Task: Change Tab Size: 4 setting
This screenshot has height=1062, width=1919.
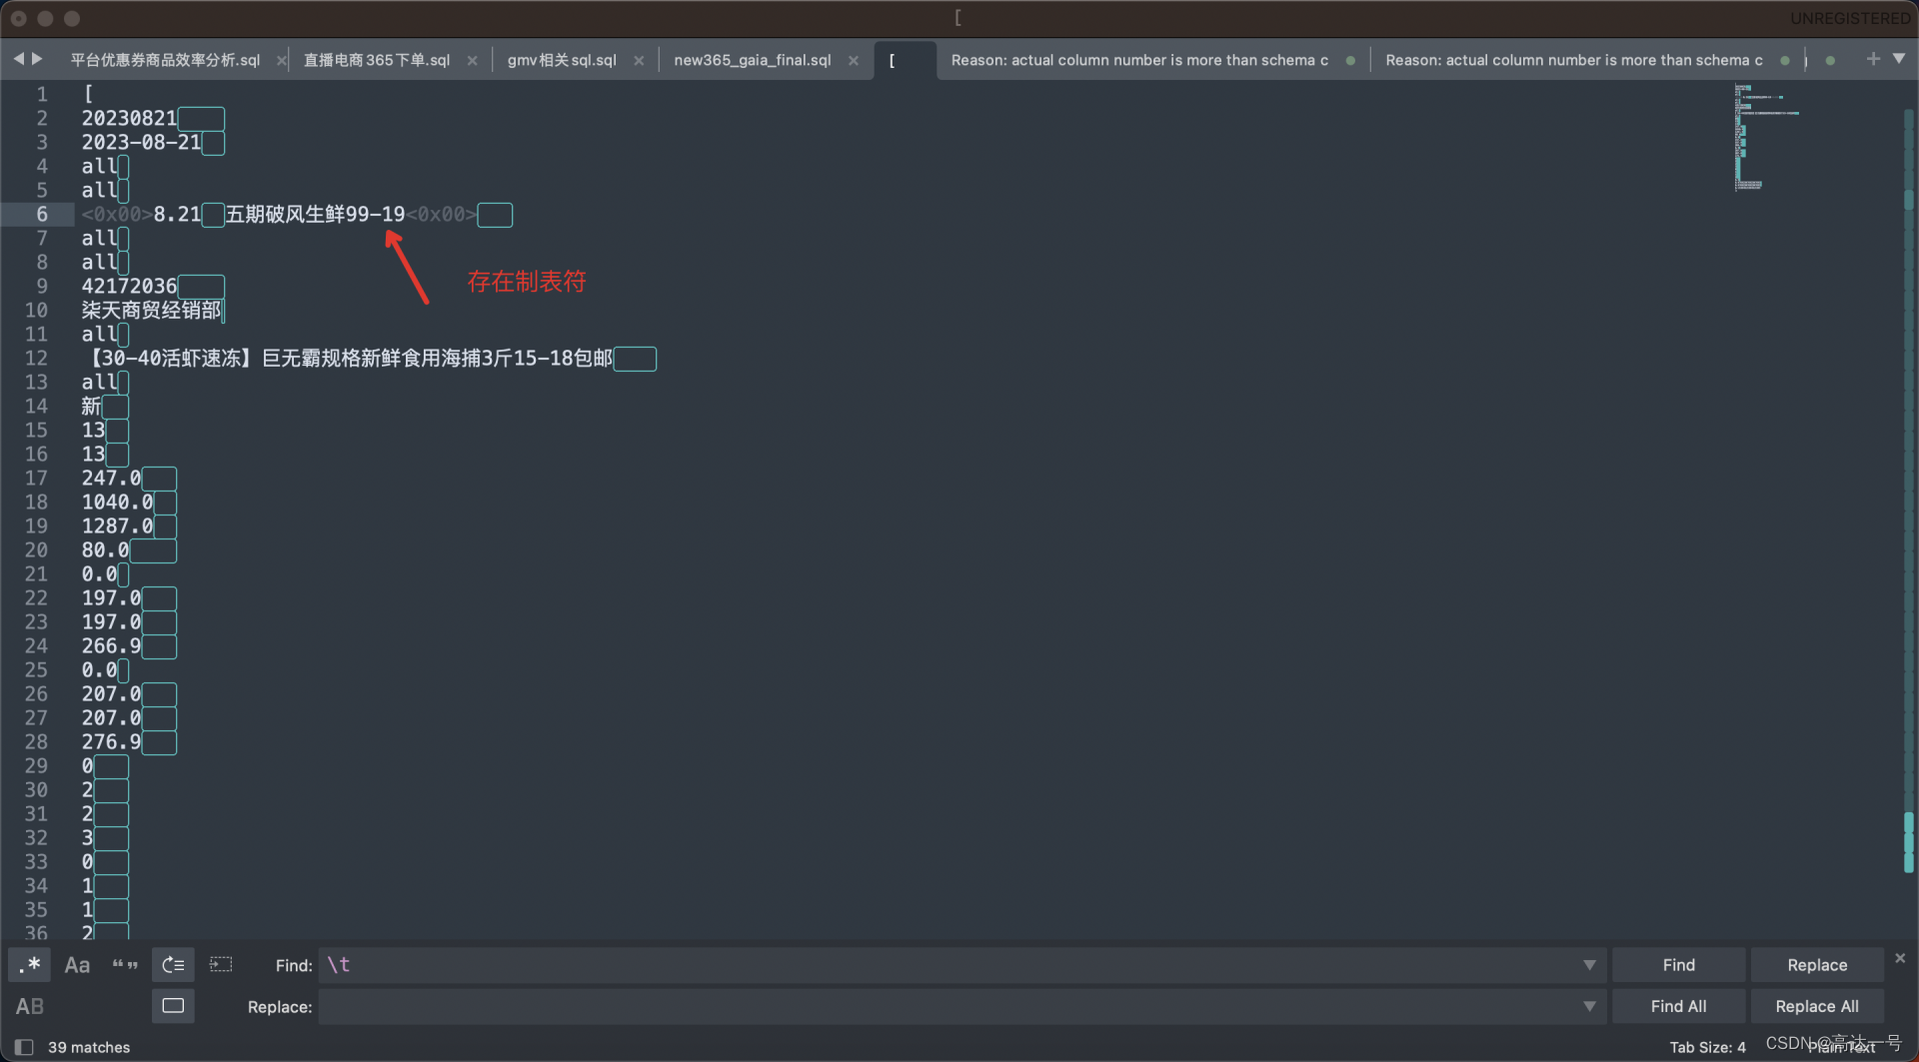Action: (x=1708, y=1046)
